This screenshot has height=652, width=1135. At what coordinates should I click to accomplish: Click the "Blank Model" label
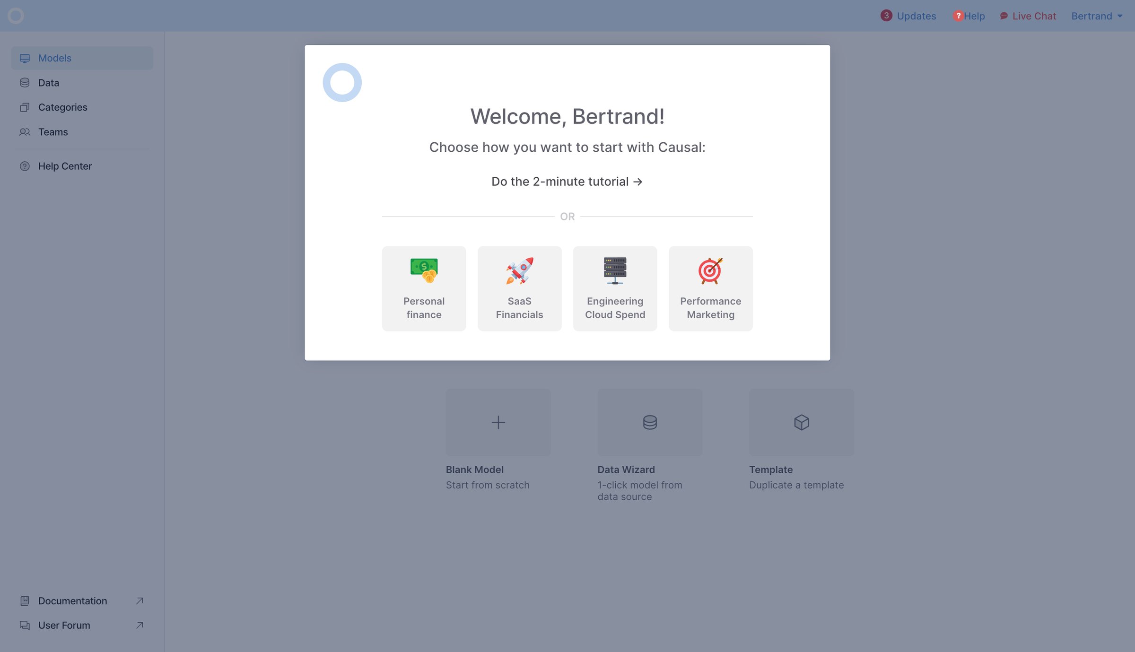474,469
